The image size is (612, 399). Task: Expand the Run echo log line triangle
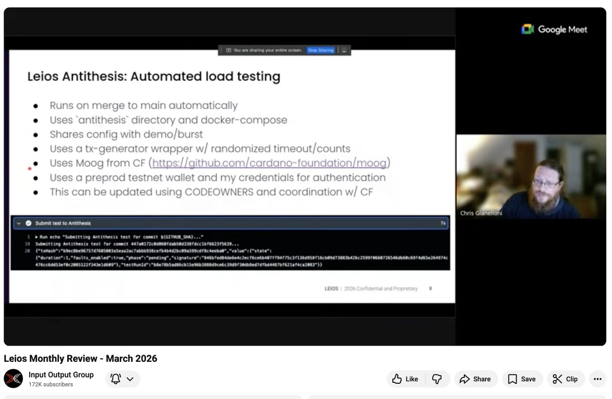pos(37,237)
